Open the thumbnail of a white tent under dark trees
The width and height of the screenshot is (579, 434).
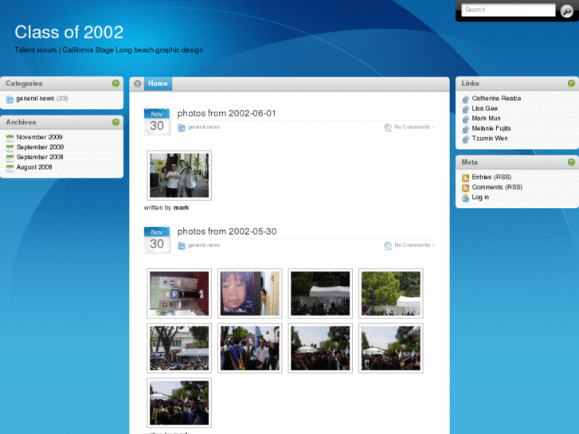(x=320, y=293)
